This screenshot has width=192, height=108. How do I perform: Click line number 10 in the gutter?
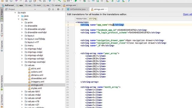(x=67, y=46)
